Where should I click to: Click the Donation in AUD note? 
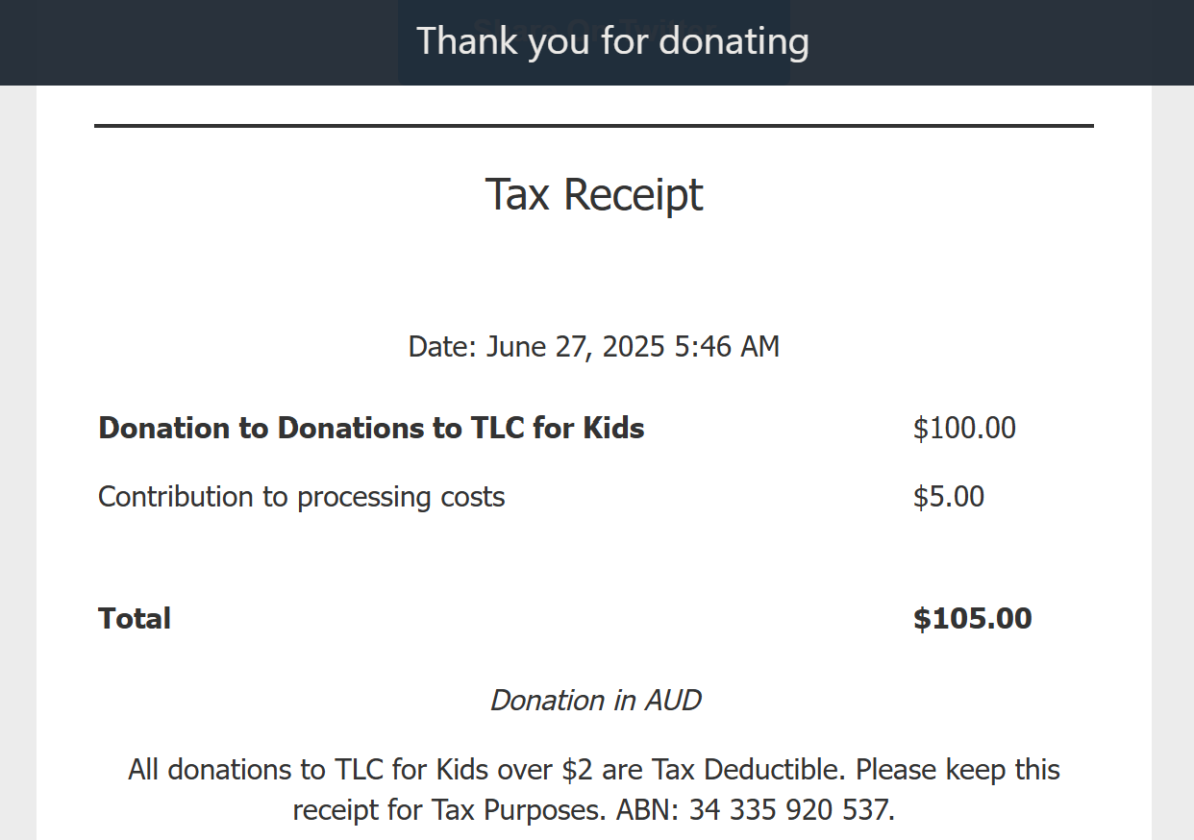[596, 701]
